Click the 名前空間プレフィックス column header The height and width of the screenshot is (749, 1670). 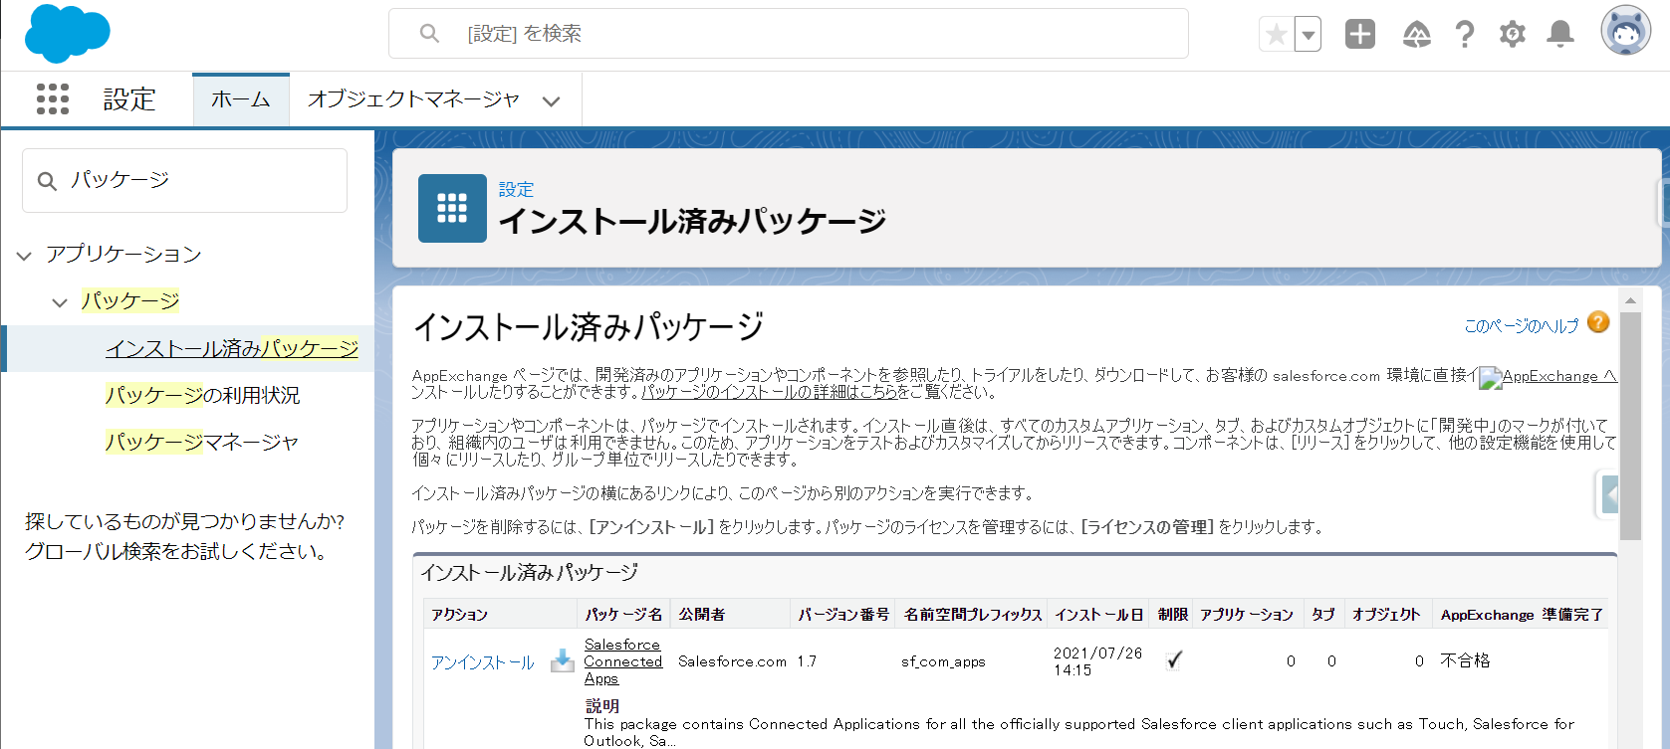pos(973,615)
